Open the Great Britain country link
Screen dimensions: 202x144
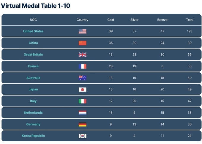pos(33,55)
